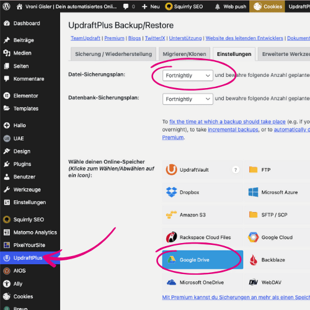This screenshot has width=310, height=310.
Task: Click the site name Vroni Gisler in admin bar
Action: click(x=71, y=7)
